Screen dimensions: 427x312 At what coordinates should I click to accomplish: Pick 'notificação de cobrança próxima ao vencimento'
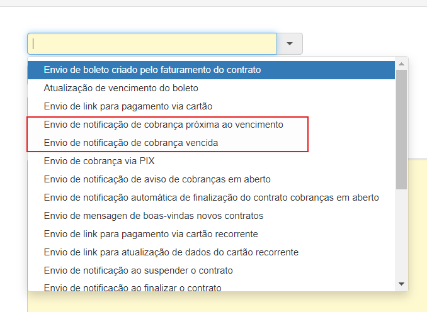[163, 125]
